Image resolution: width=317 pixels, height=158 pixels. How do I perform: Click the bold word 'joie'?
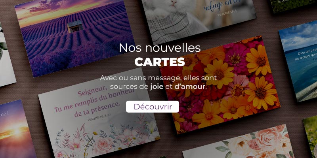click(x=157, y=87)
